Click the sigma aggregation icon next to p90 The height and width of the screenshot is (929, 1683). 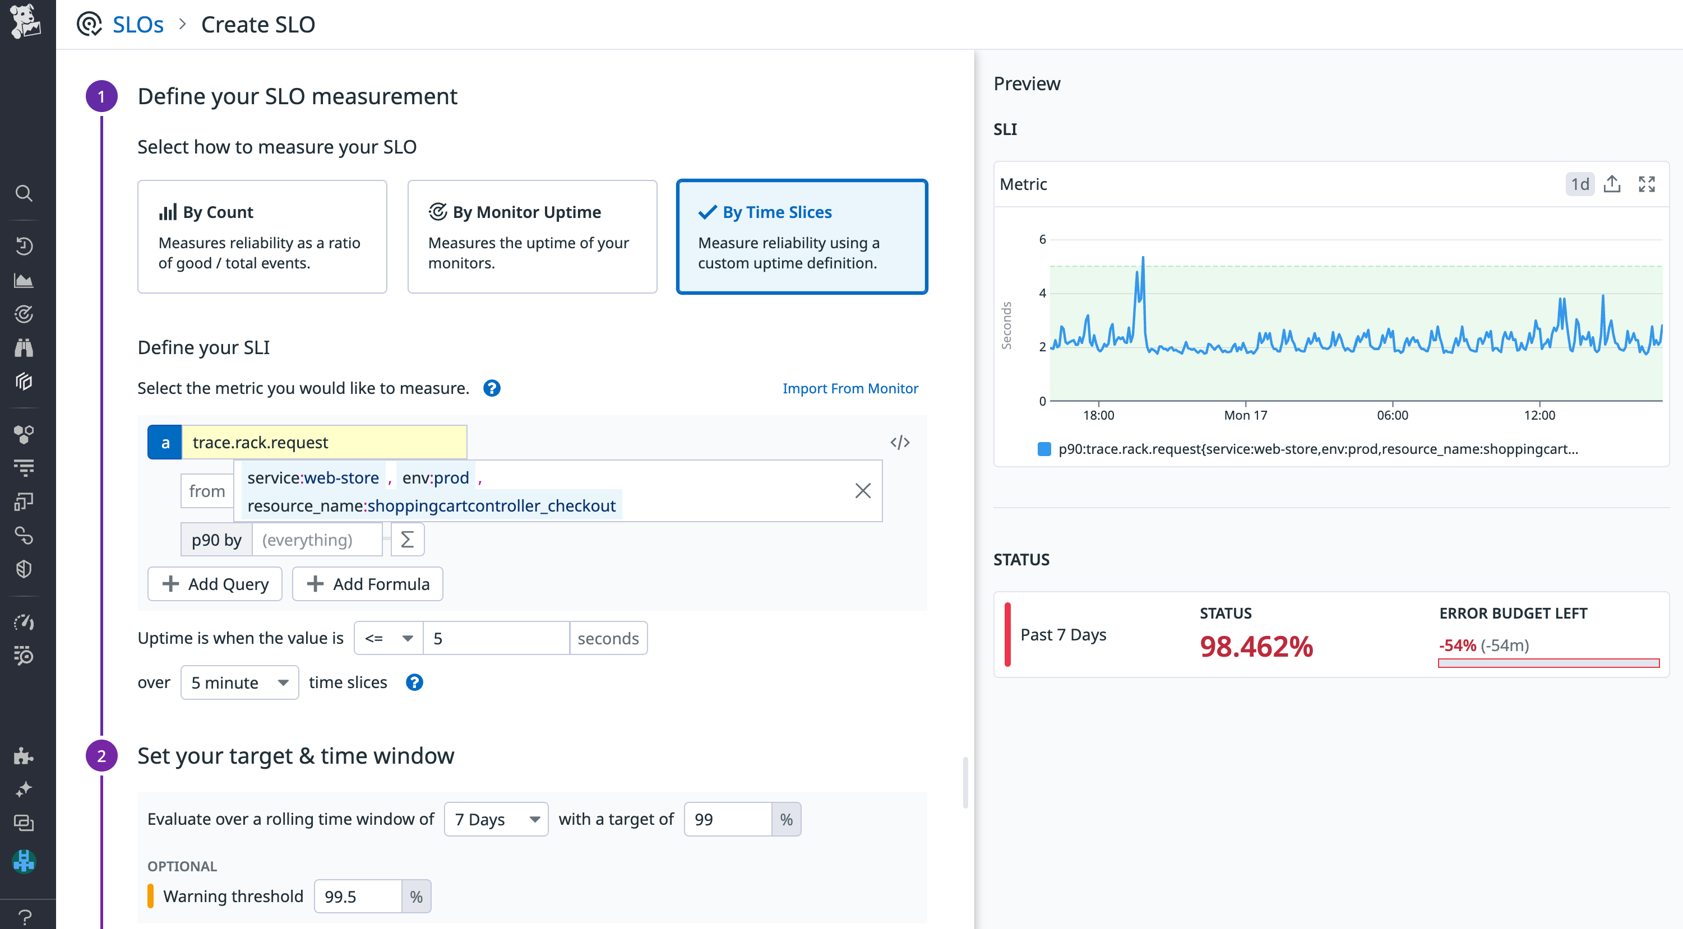pos(408,539)
